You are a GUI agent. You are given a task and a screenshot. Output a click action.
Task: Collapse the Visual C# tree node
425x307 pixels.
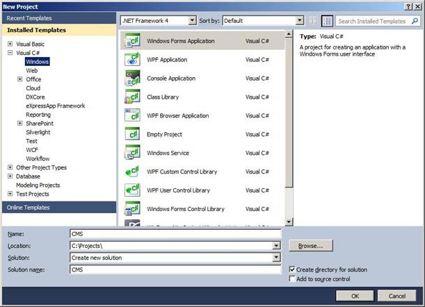coord(10,53)
